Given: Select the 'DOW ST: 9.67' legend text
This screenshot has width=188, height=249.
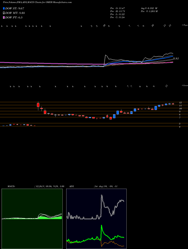Looking at the screenshot, I should (15, 8).
